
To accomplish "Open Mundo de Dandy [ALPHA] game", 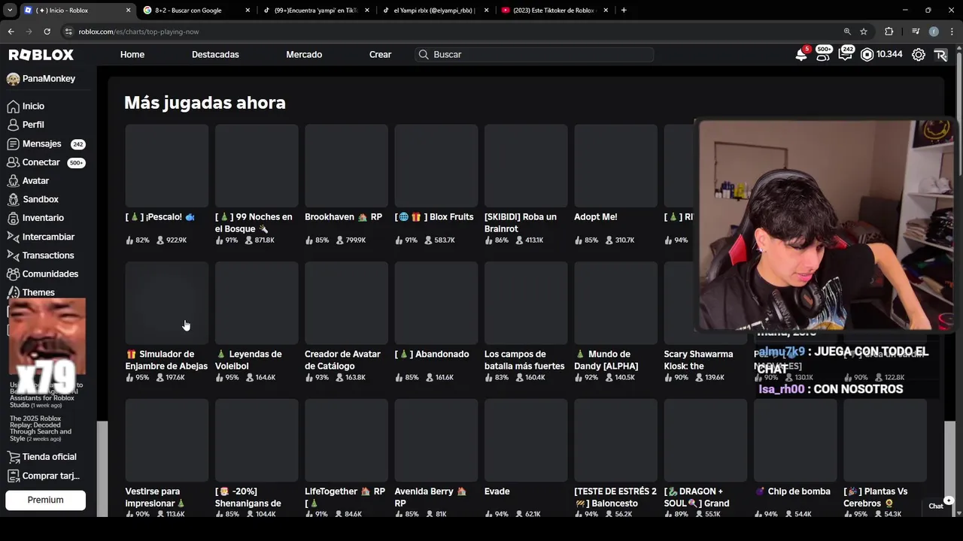I will (615, 304).
